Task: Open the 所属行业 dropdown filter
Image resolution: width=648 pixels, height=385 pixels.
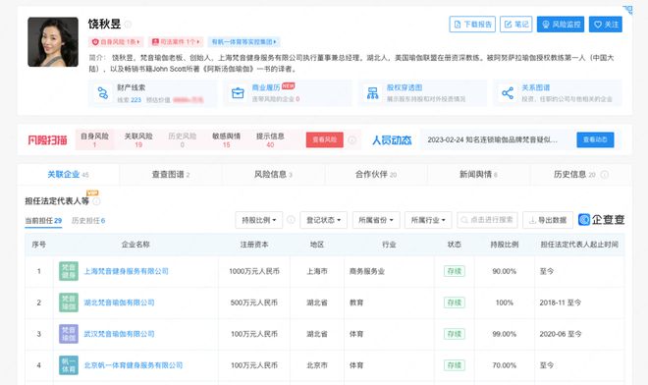Action: coord(428,220)
